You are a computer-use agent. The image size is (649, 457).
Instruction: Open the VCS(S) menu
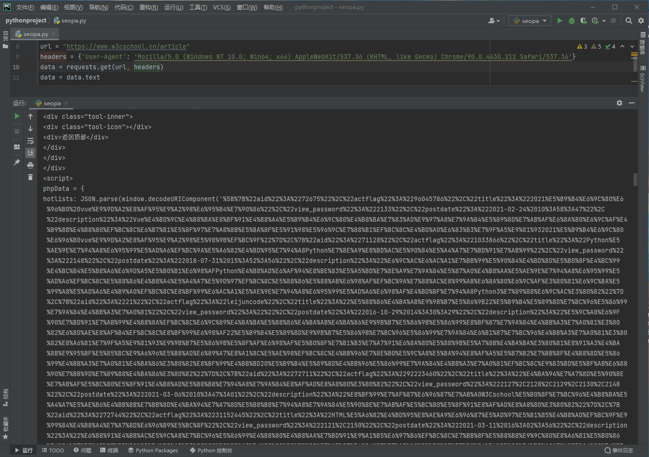click(x=221, y=7)
